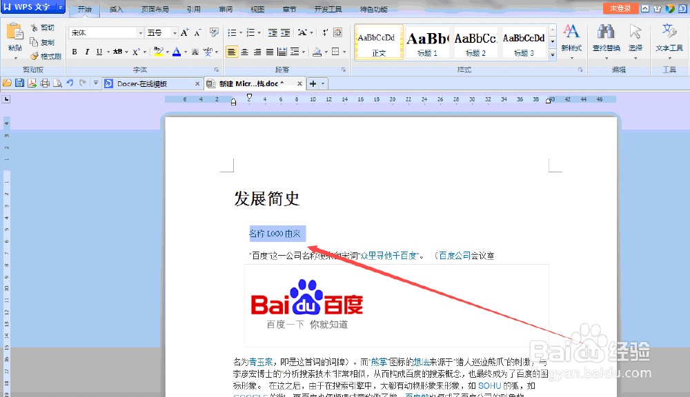690x397 pixels.
Task: Expand underline style dropdown arrow
Action: click(x=108, y=52)
